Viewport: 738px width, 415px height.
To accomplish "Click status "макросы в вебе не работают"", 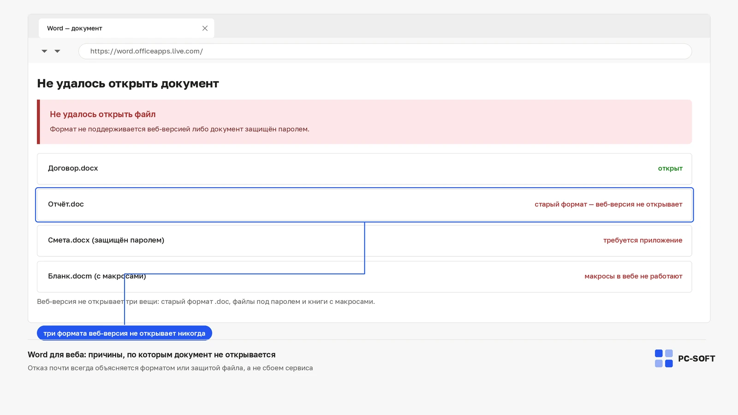I will (633, 276).
